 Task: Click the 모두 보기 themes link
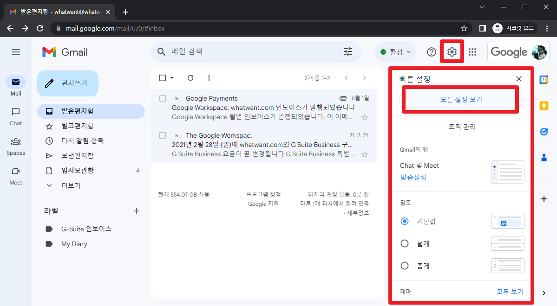[x=510, y=292]
